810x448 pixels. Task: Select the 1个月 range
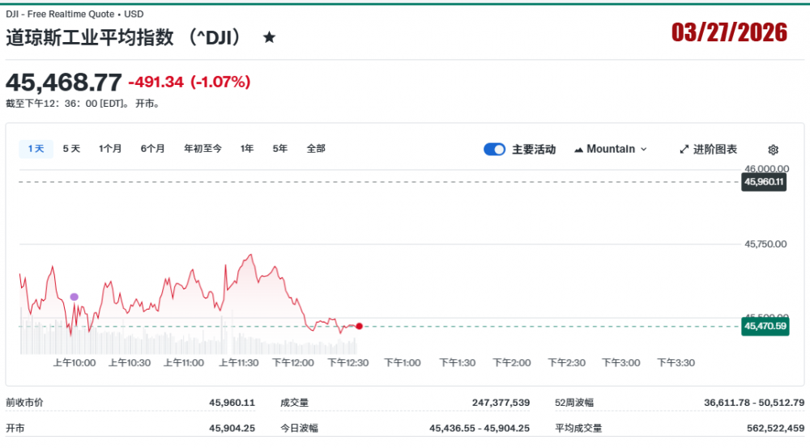coord(110,149)
